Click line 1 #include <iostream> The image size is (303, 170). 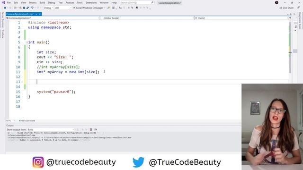[x=48, y=22]
